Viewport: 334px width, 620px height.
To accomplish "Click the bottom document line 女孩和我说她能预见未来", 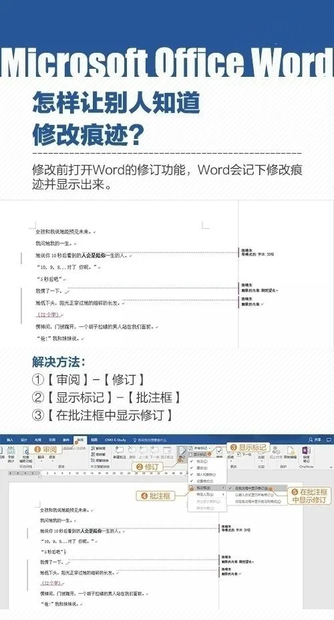I will (x=65, y=510).
